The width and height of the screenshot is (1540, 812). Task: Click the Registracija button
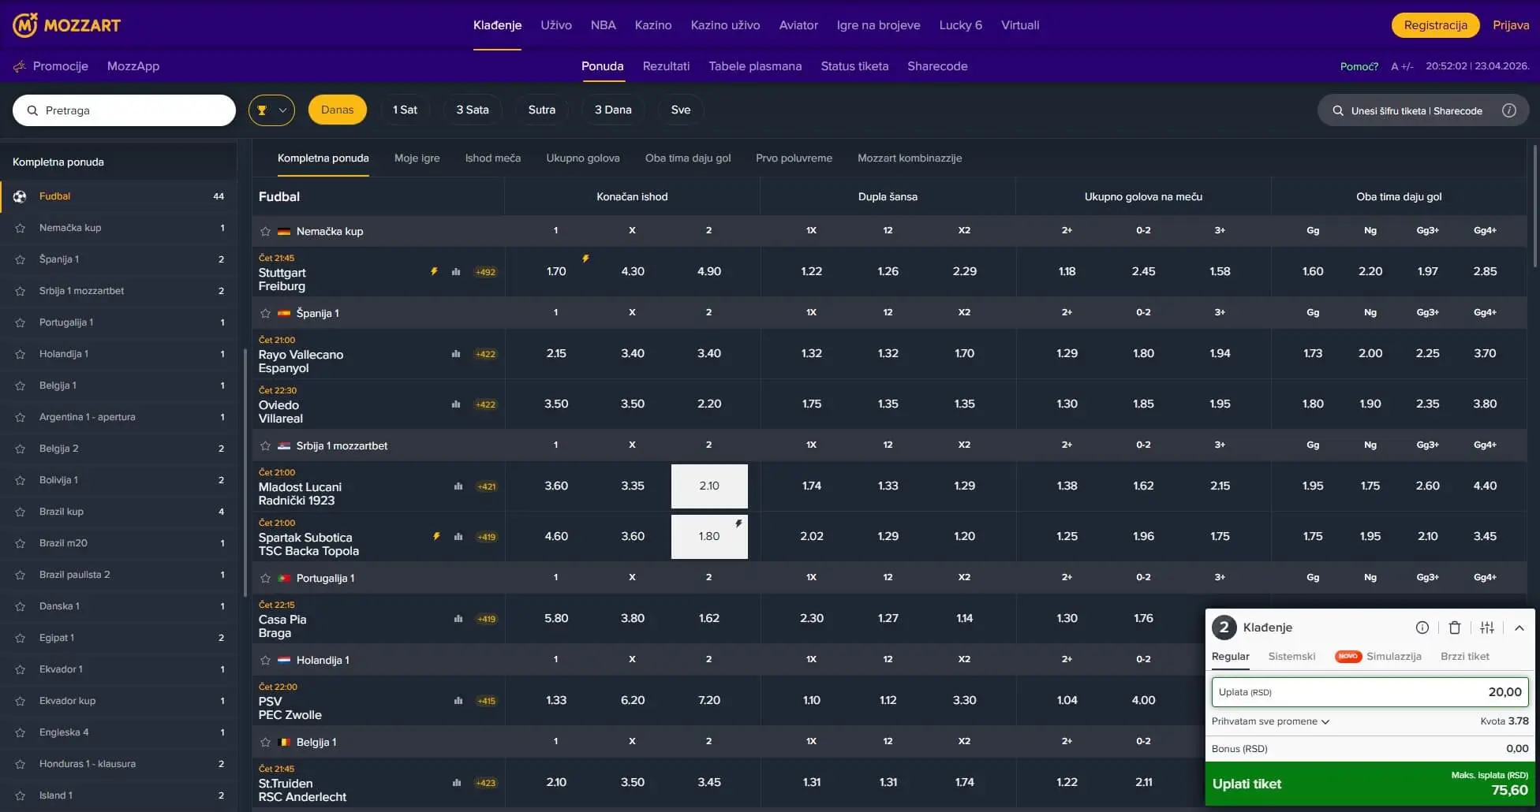[x=1436, y=25]
